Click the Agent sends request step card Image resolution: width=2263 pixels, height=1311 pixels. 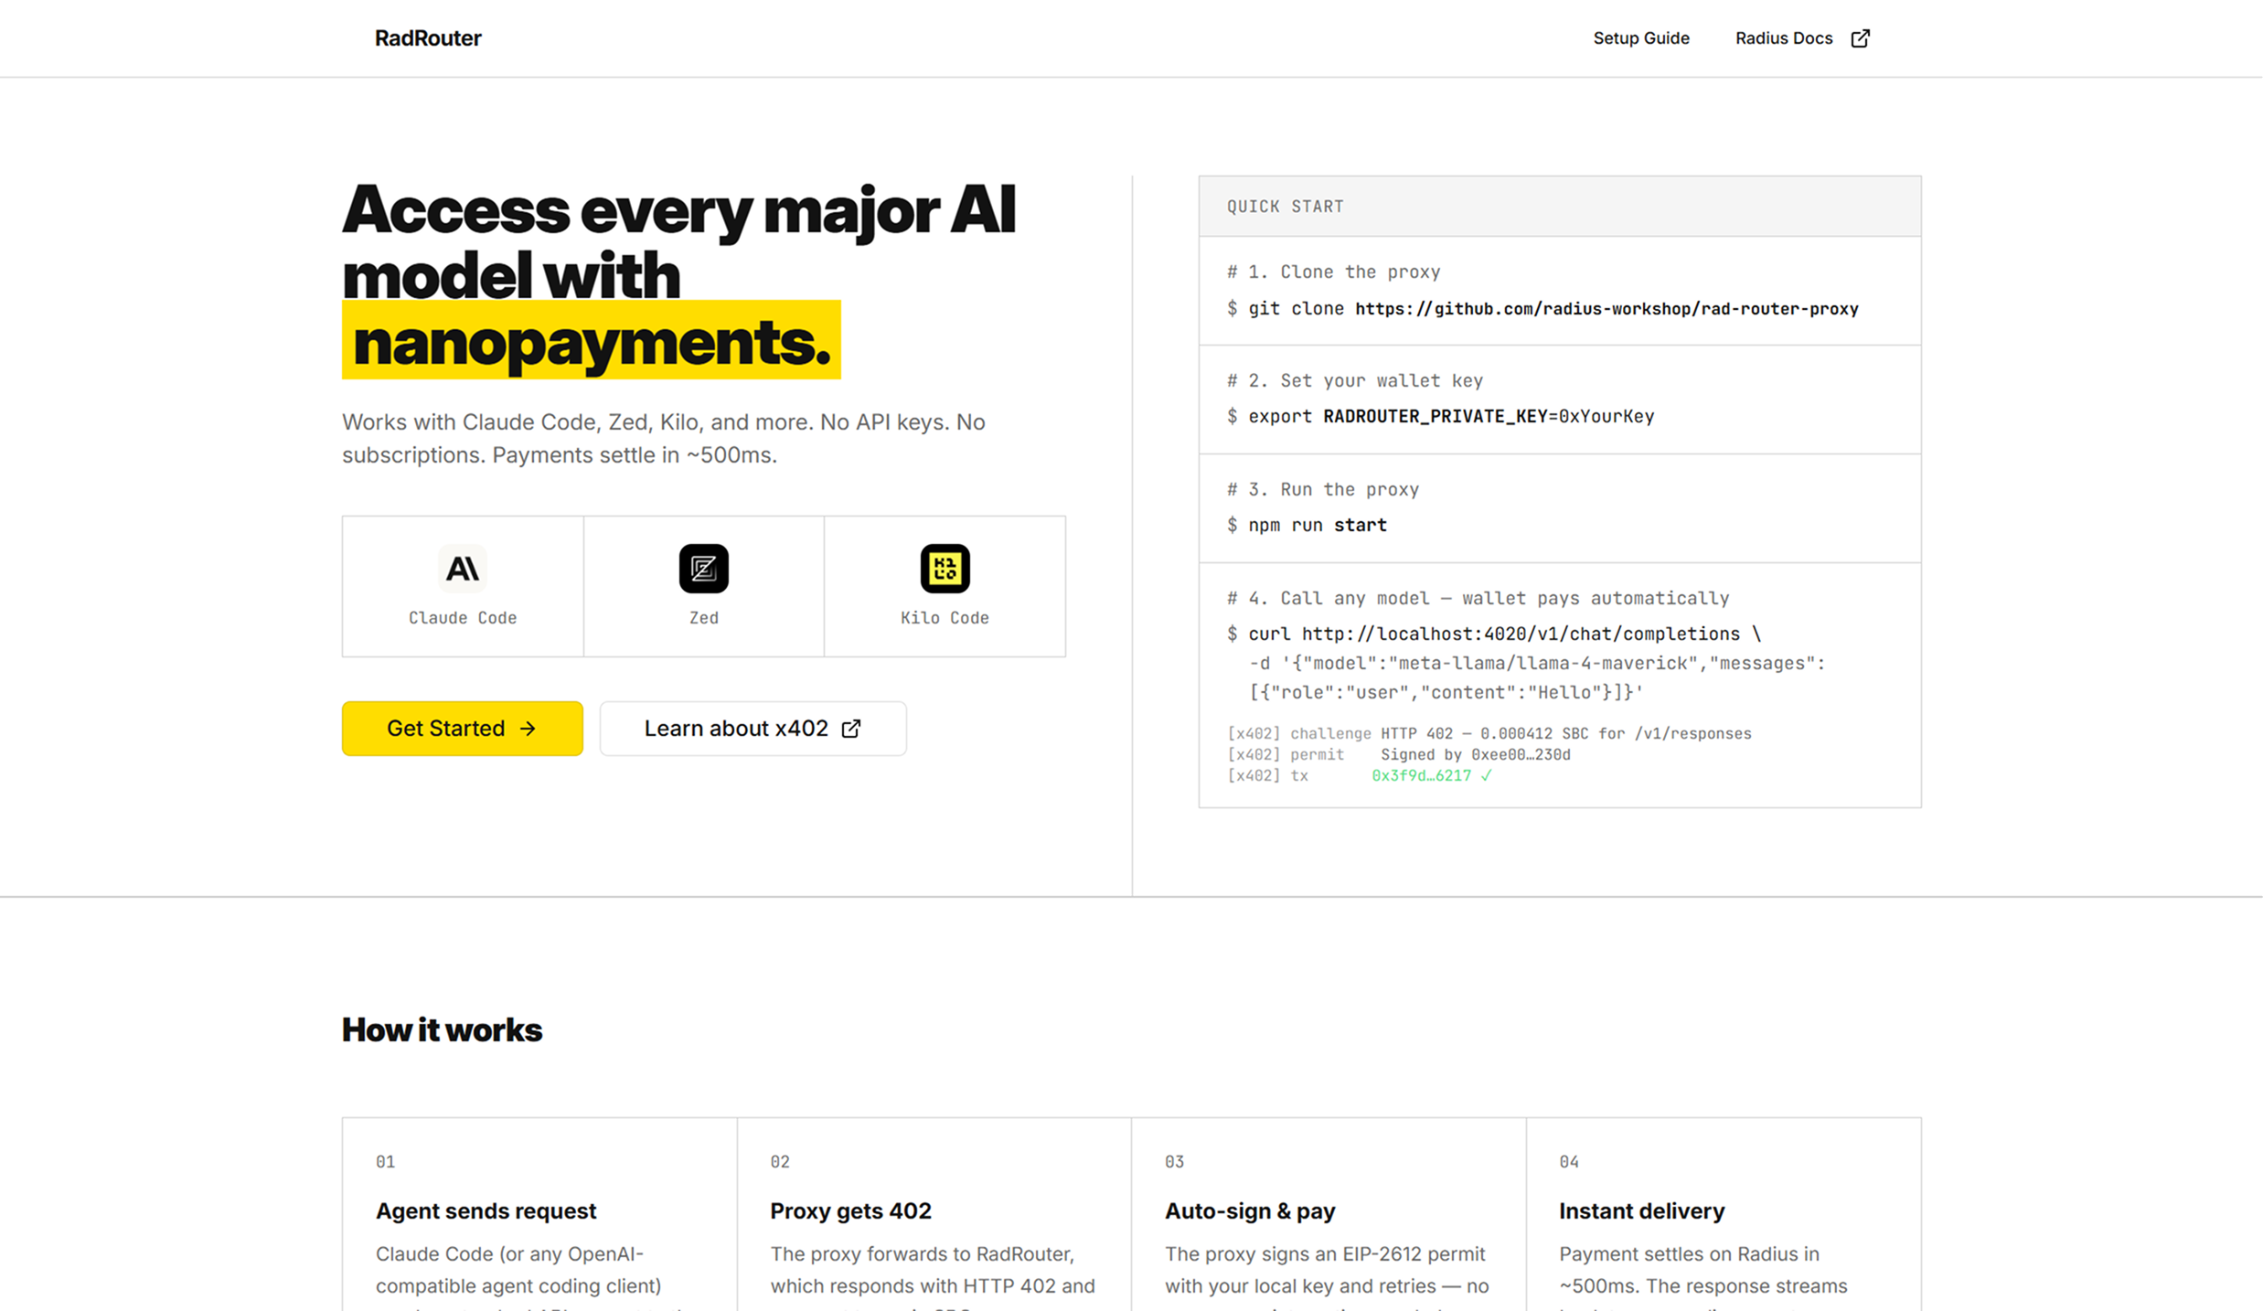tap(539, 1211)
